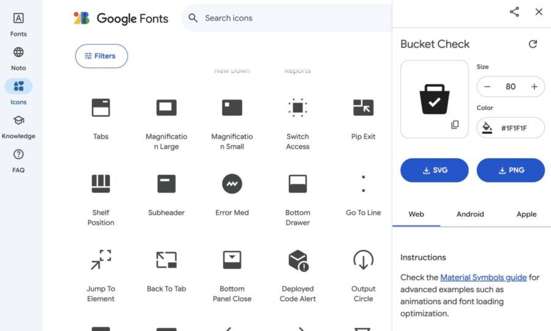551x331 pixels.
Task: Increase icon size with plus button
Action: pyautogui.click(x=534, y=87)
